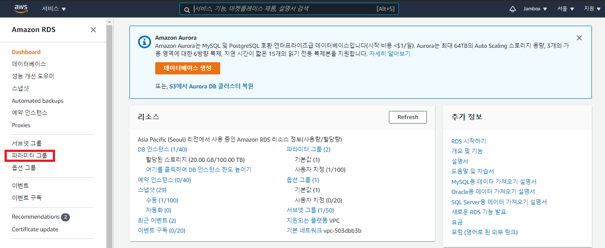Open the 서비스 services dropdown
This screenshot has height=248, width=605.
[x=54, y=9]
